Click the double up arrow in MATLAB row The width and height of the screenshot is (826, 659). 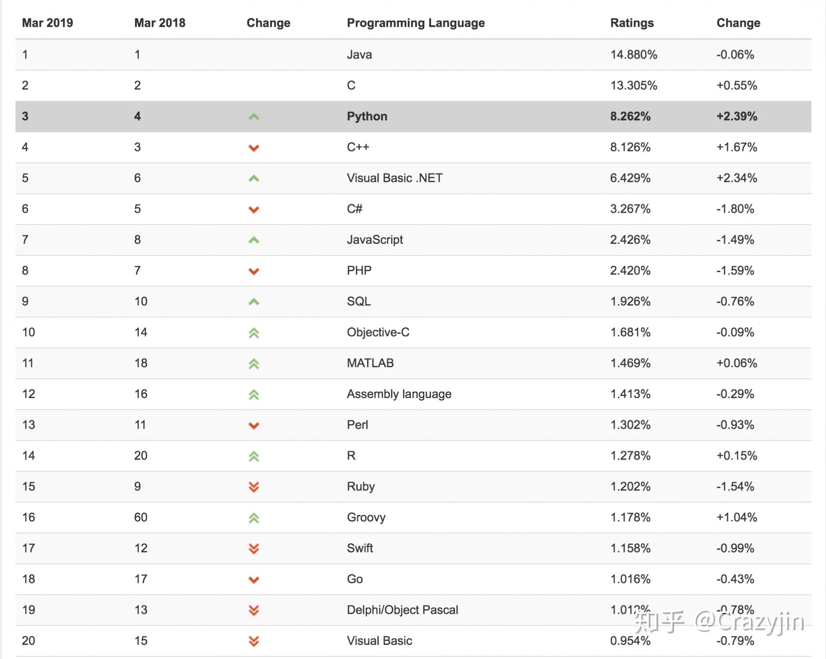point(254,364)
